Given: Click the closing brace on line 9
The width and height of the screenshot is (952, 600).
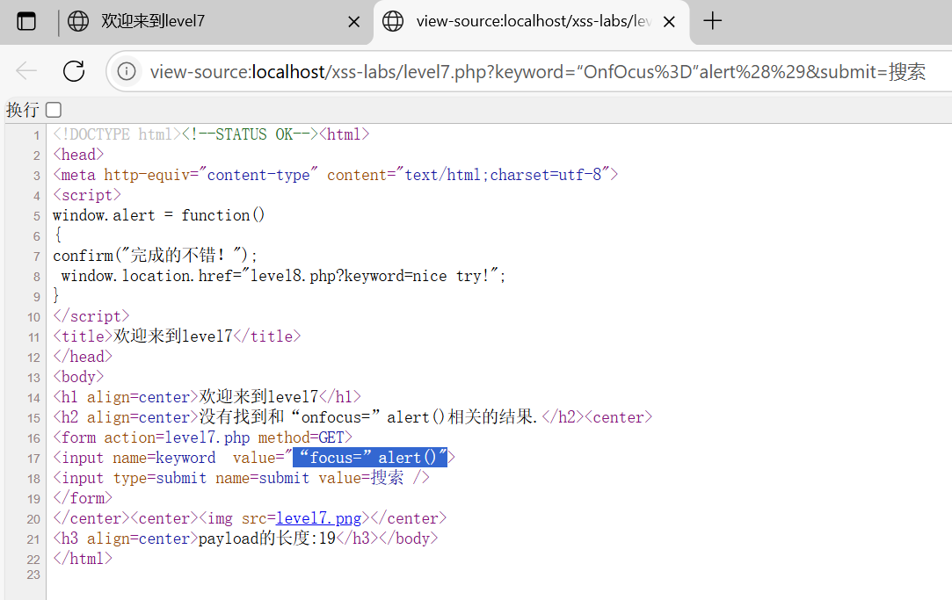Looking at the screenshot, I should pyautogui.click(x=56, y=296).
